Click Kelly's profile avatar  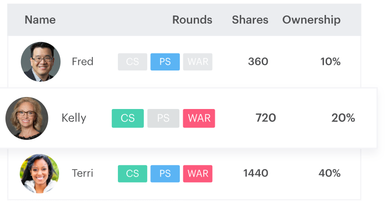click(x=27, y=118)
